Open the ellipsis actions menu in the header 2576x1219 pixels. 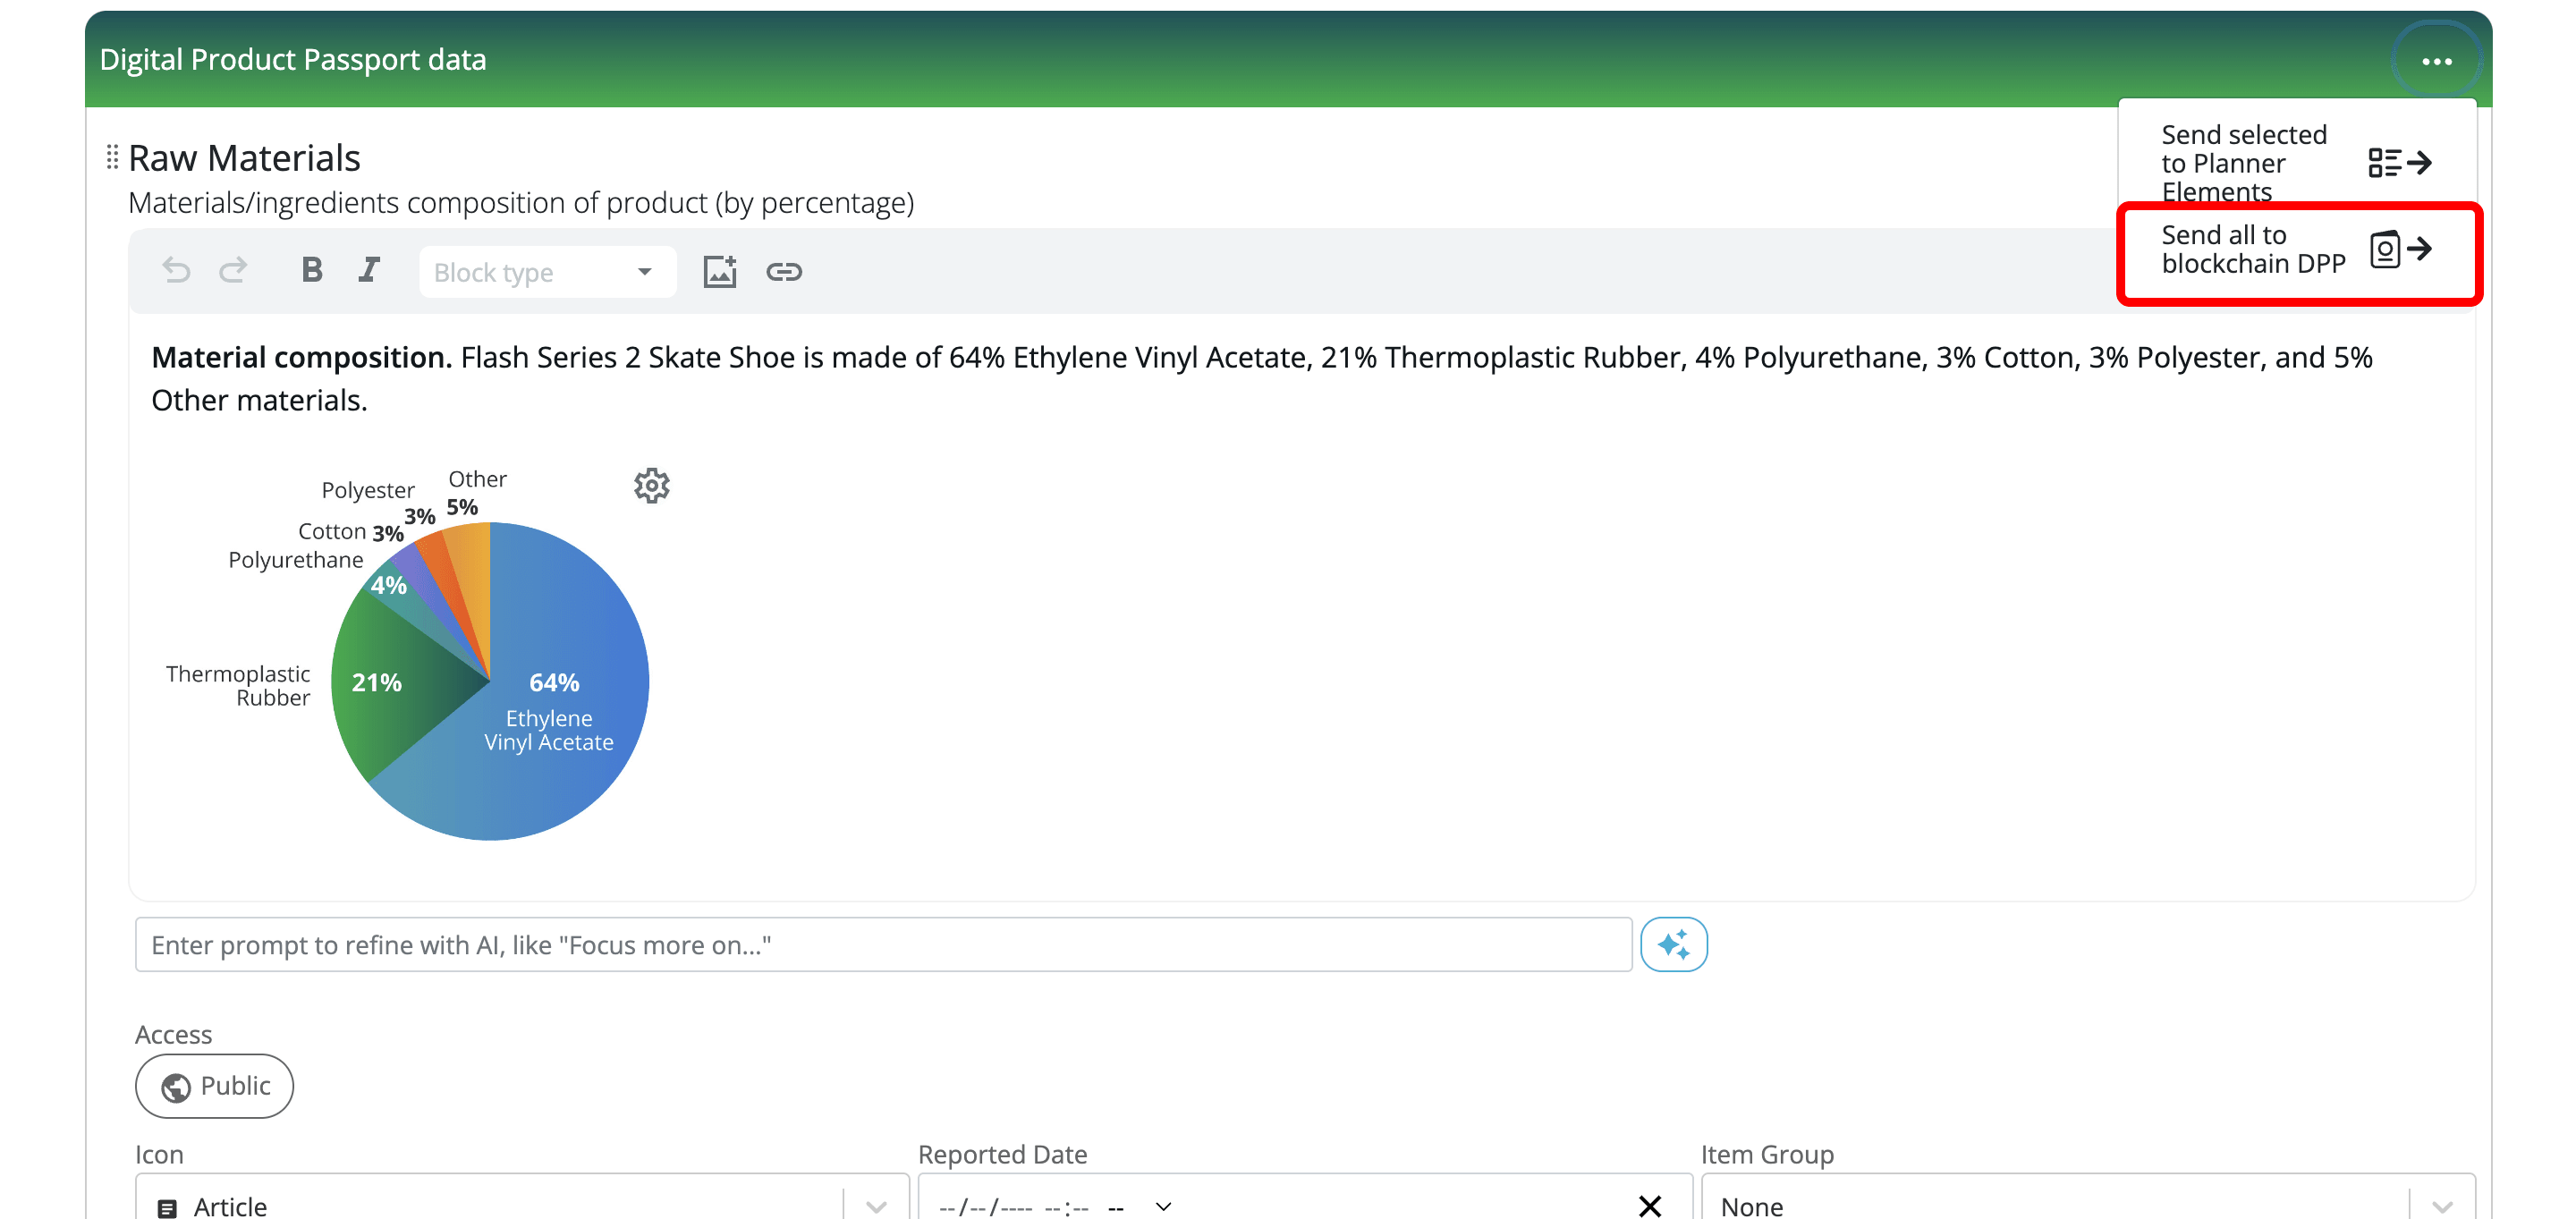point(2437,60)
